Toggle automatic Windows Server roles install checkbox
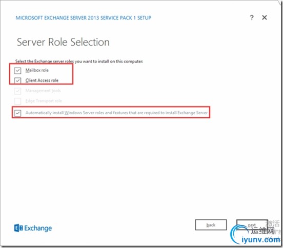 pos(17,113)
